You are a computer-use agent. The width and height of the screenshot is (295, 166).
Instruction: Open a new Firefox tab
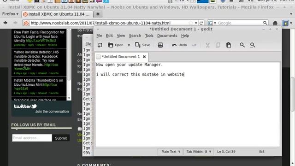click(x=98, y=14)
